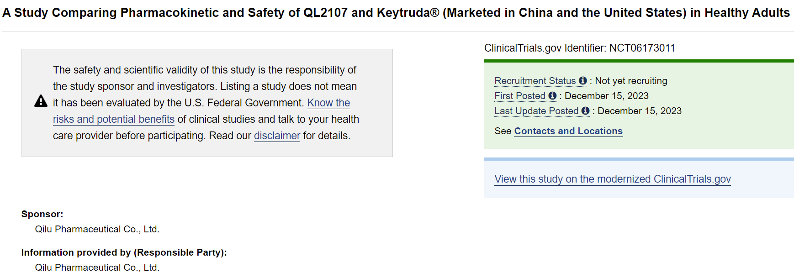Click Qilu Pharmaceutical name under Sponsor
The image size is (794, 278).
(97, 229)
